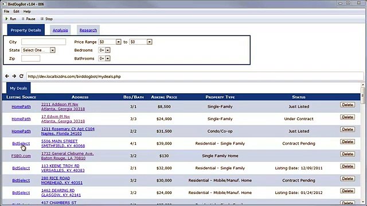Delete the 5506 Main Street listing
The height and width of the screenshot is (206, 367).
pos(348,142)
